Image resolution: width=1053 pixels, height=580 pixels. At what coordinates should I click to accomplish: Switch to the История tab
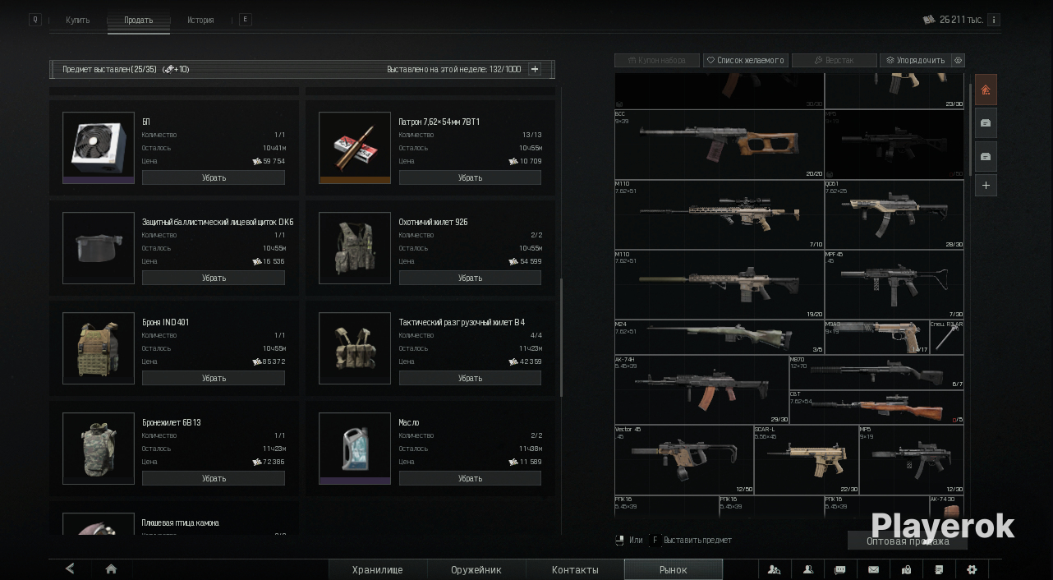click(x=200, y=20)
